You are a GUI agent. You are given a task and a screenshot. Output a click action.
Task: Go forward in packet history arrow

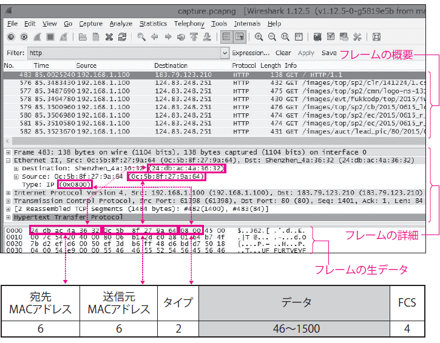(x=168, y=37)
